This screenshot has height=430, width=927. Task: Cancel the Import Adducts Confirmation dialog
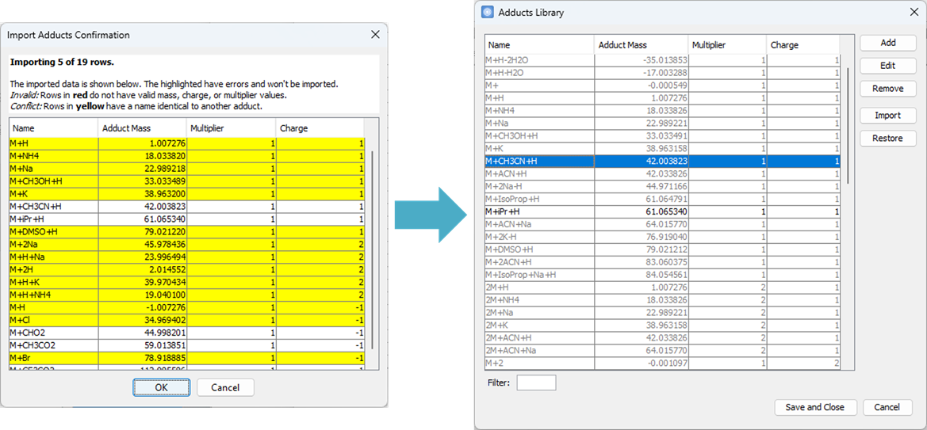pyautogui.click(x=225, y=387)
